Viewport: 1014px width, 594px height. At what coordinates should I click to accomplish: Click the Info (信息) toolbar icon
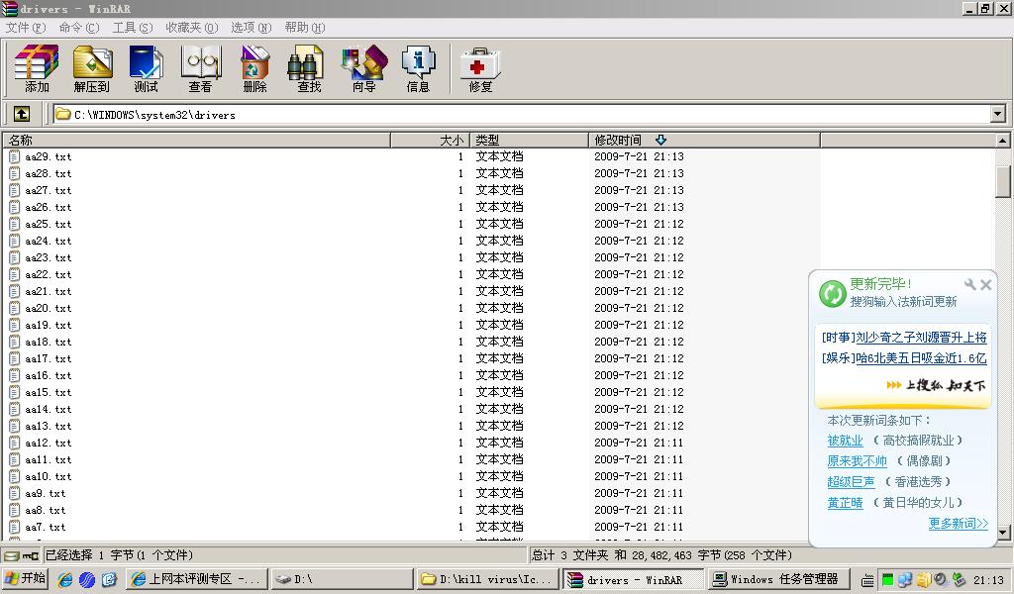[418, 68]
